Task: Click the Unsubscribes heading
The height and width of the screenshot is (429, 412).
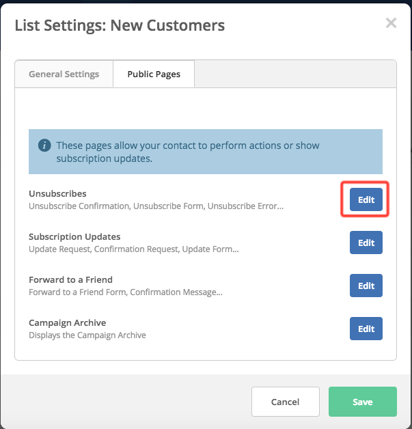Action: point(57,193)
